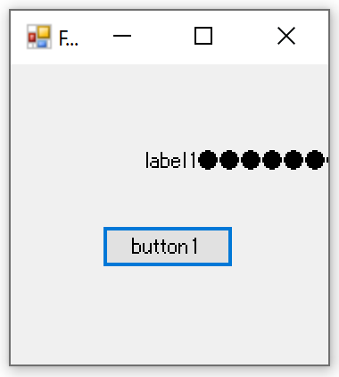Click the blank form area left of label1
This screenshot has width=339, height=377.
78,160
